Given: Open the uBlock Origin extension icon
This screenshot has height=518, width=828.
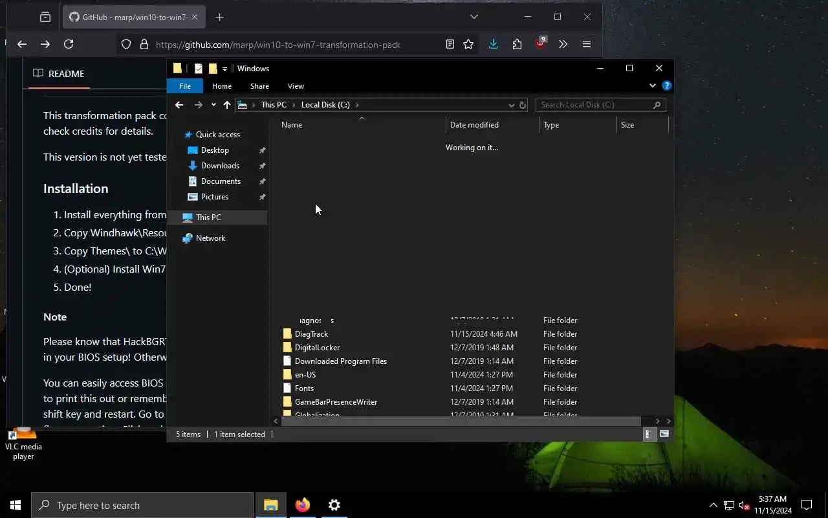Looking at the screenshot, I should click(541, 44).
